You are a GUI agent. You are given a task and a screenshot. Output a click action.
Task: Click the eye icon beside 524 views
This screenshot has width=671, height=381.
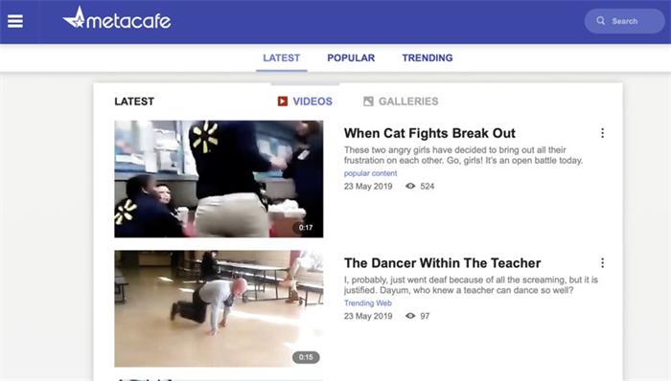point(410,186)
